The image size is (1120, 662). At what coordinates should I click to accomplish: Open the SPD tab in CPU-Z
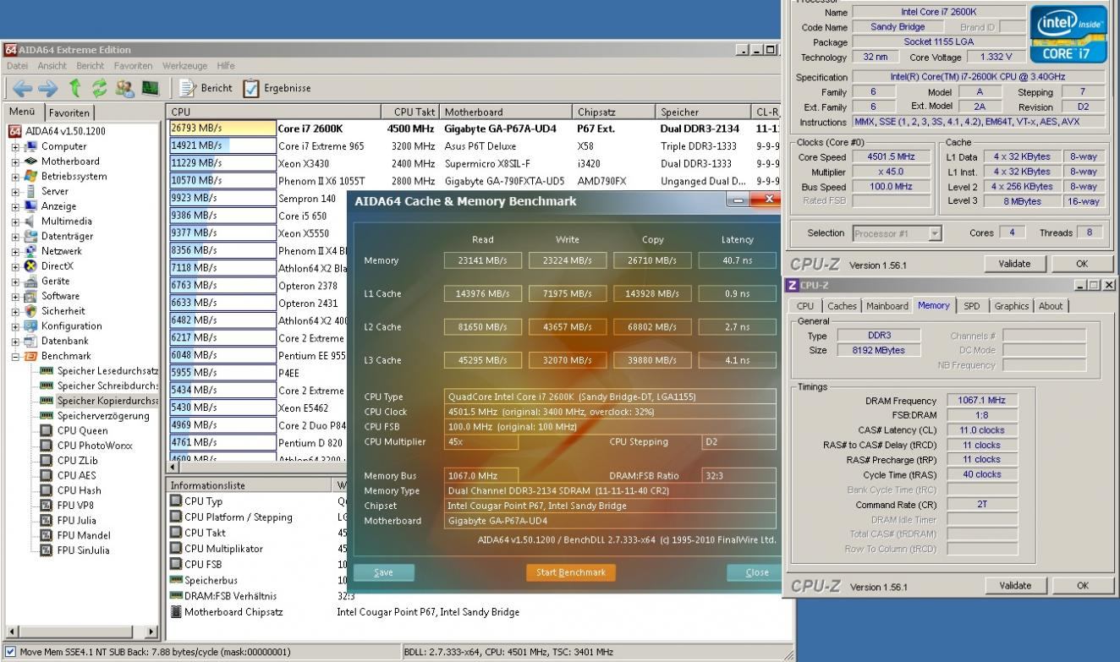tap(971, 306)
